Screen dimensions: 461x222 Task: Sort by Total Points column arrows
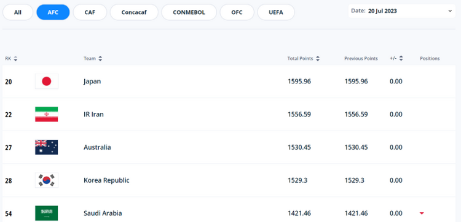tap(318, 59)
